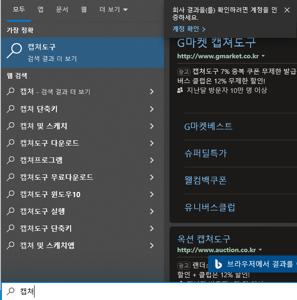Click the search icon beside 캡쳐 및 스케치앱
The image size is (297, 300).
pyautogui.click(x=10, y=245)
